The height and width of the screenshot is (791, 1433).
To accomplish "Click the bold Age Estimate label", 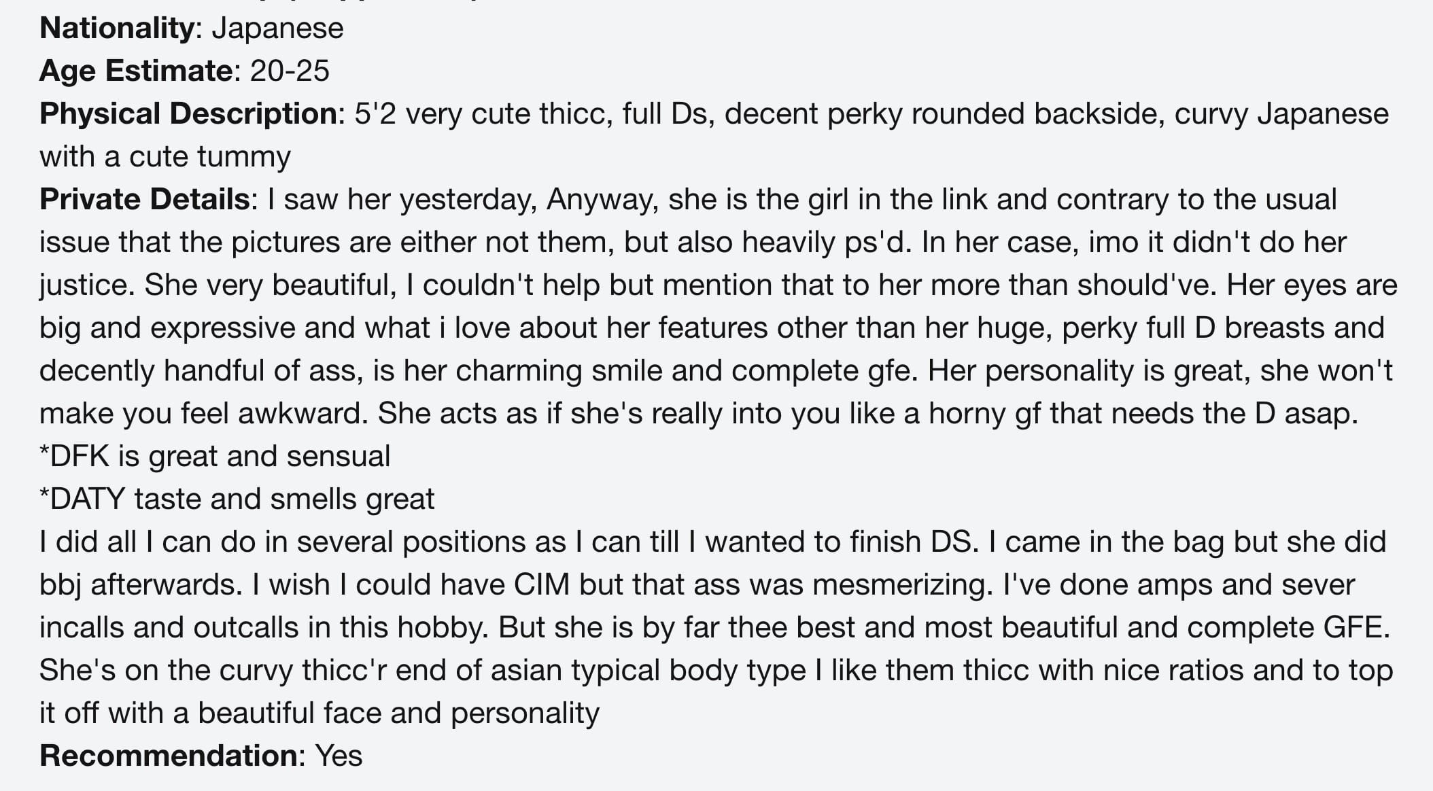I will pos(136,71).
